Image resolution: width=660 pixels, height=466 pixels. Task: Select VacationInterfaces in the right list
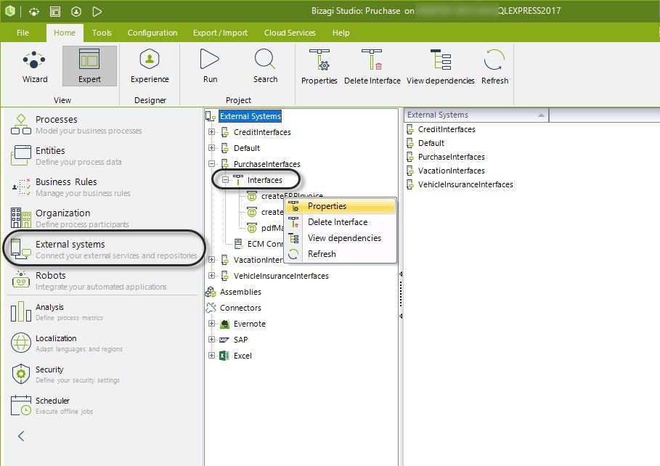pos(451,171)
